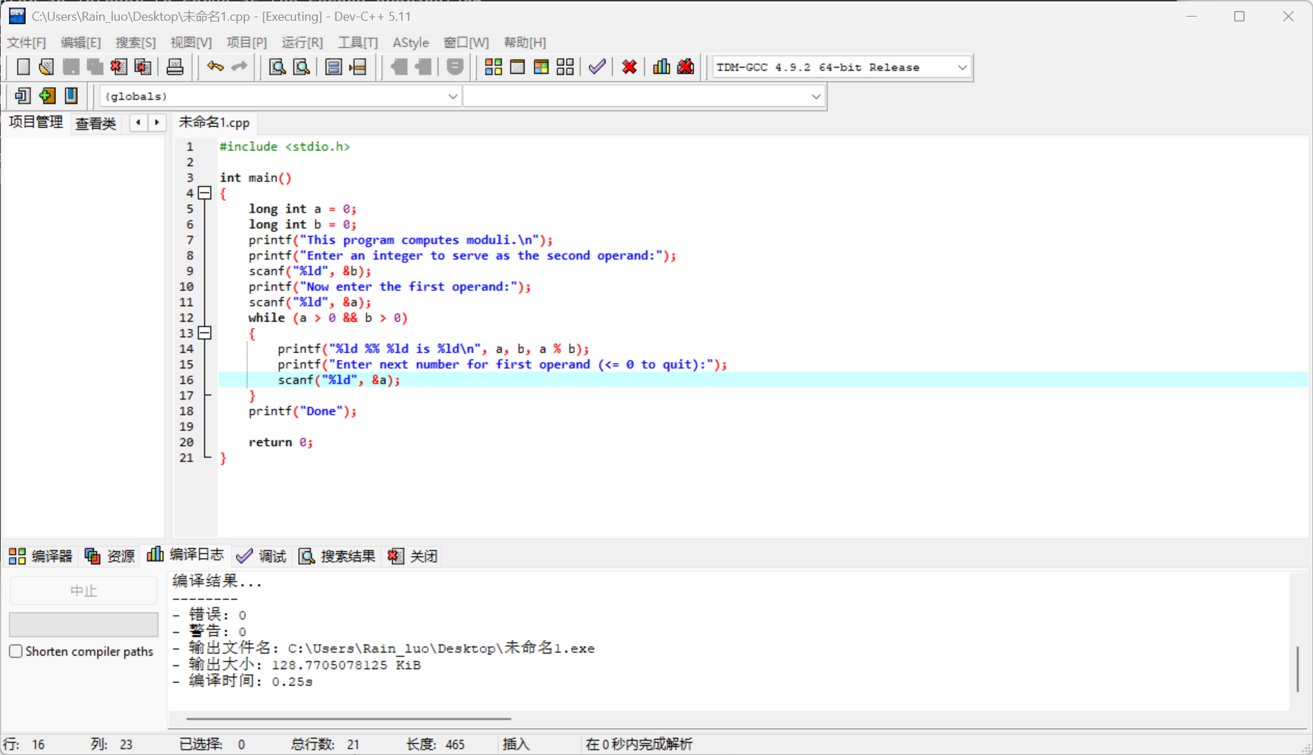Undo the last edit
The width and height of the screenshot is (1313, 755).
pyautogui.click(x=215, y=67)
